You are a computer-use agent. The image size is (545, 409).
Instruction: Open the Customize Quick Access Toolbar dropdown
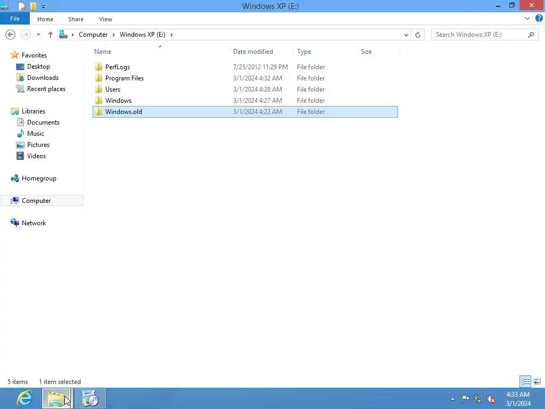[x=44, y=6]
